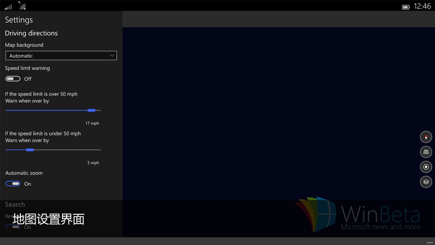Image resolution: width=435 pixels, height=245 pixels.
Task: Tap the battery status icon
Action: (405, 7)
